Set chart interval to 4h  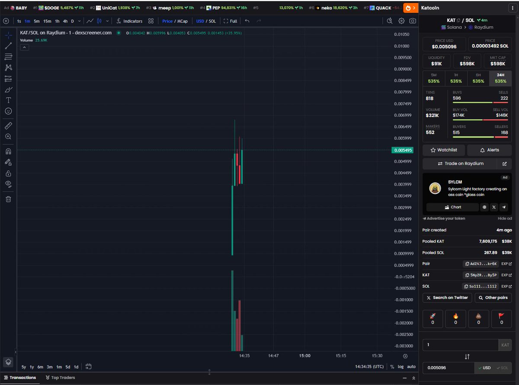click(65, 21)
